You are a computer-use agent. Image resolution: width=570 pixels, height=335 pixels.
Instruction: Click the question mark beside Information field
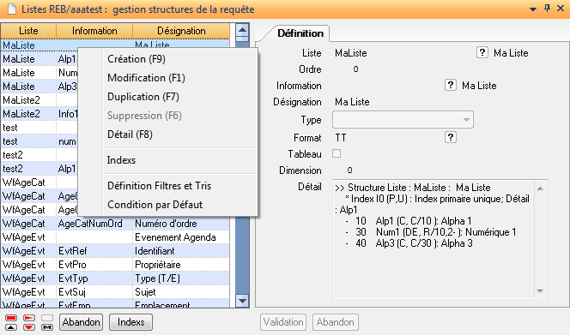pos(451,86)
